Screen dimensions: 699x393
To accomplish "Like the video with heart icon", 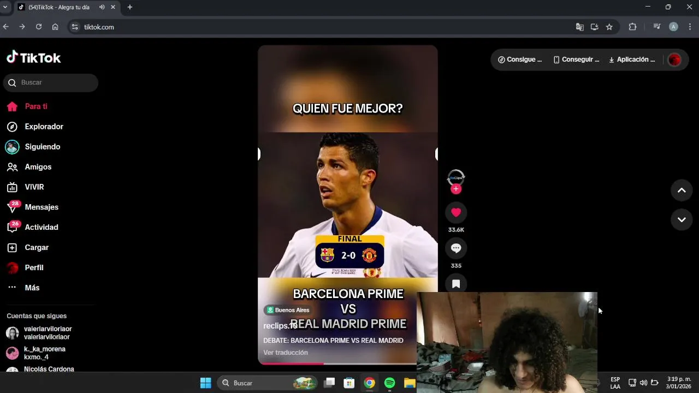I will pyautogui.click(x=456, y=212).
